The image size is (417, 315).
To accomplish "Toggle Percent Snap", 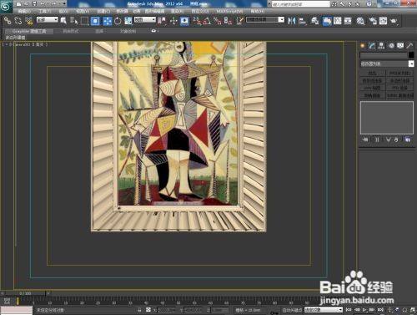I will (x=218, y=21).
